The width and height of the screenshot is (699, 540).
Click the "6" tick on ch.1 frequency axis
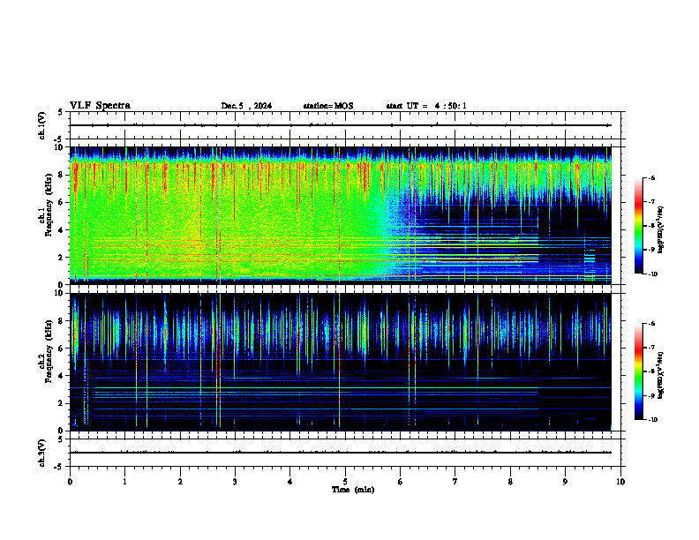pos(62,202)
